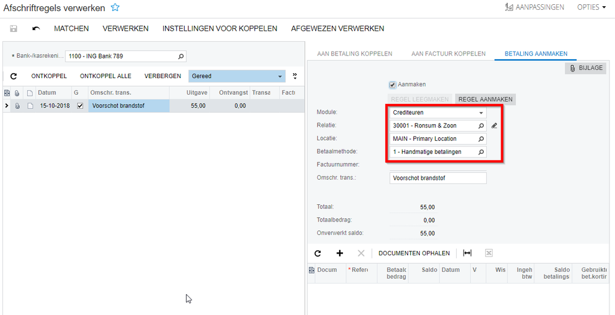This screenshot has height=315, width=615.
Task: Click the save disk icon
Action: point(14,28)
